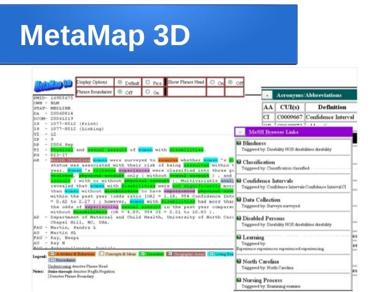
Task: Open the Classification MeSH link
Action: click(259, 162)
